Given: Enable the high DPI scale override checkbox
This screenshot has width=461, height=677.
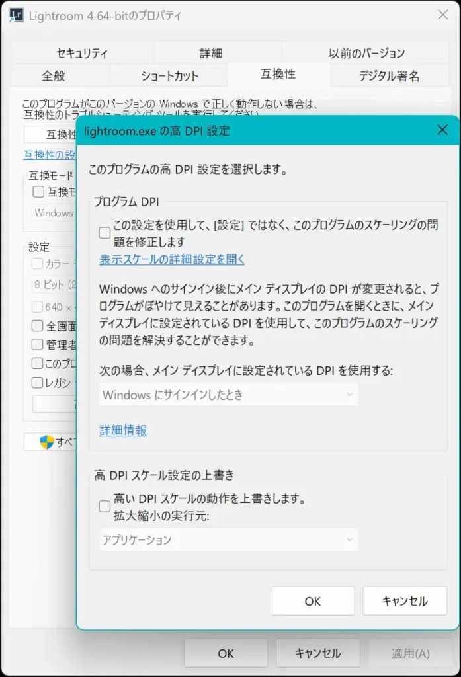Looking at the screenshot, I should pos(105,506).
